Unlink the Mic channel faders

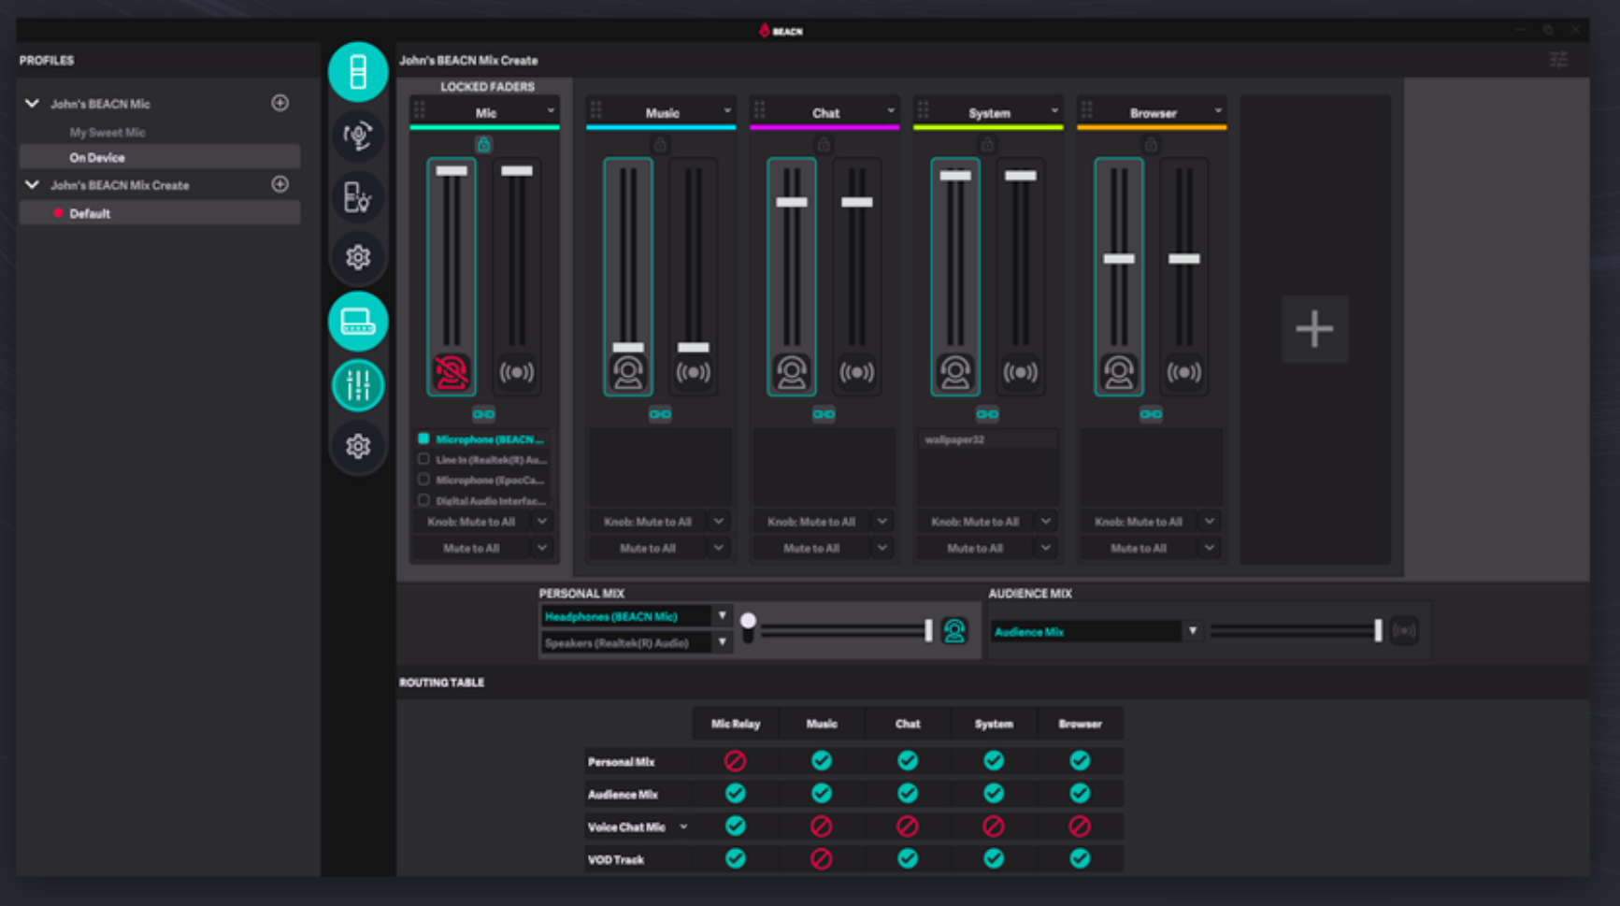(483, 414)
